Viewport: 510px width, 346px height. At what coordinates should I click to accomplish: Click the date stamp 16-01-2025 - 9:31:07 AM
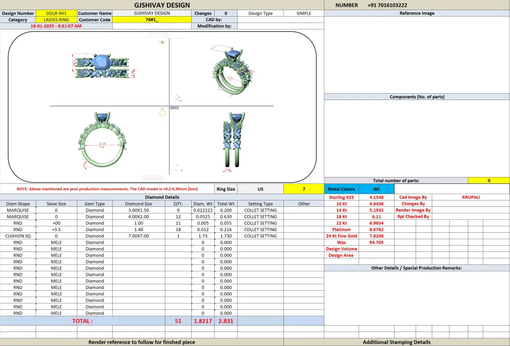[x=56, y=26]
